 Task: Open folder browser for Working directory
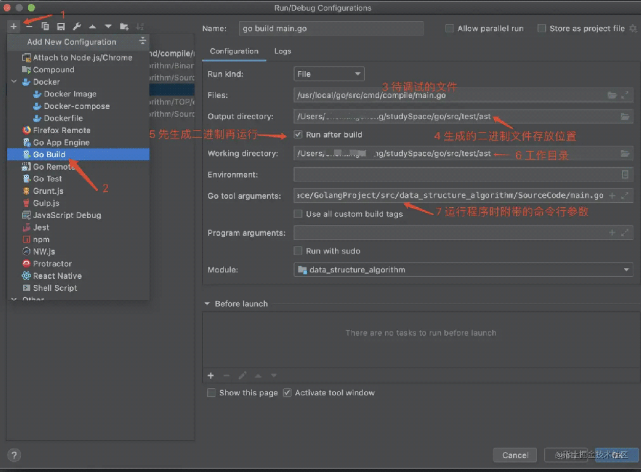coord(625,153)
